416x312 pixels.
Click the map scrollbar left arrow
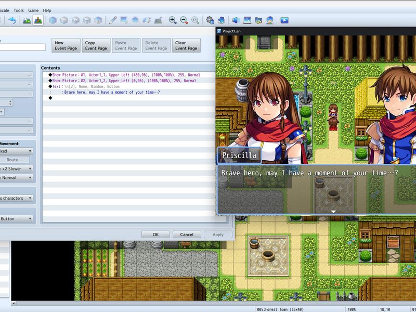(14, 303)
